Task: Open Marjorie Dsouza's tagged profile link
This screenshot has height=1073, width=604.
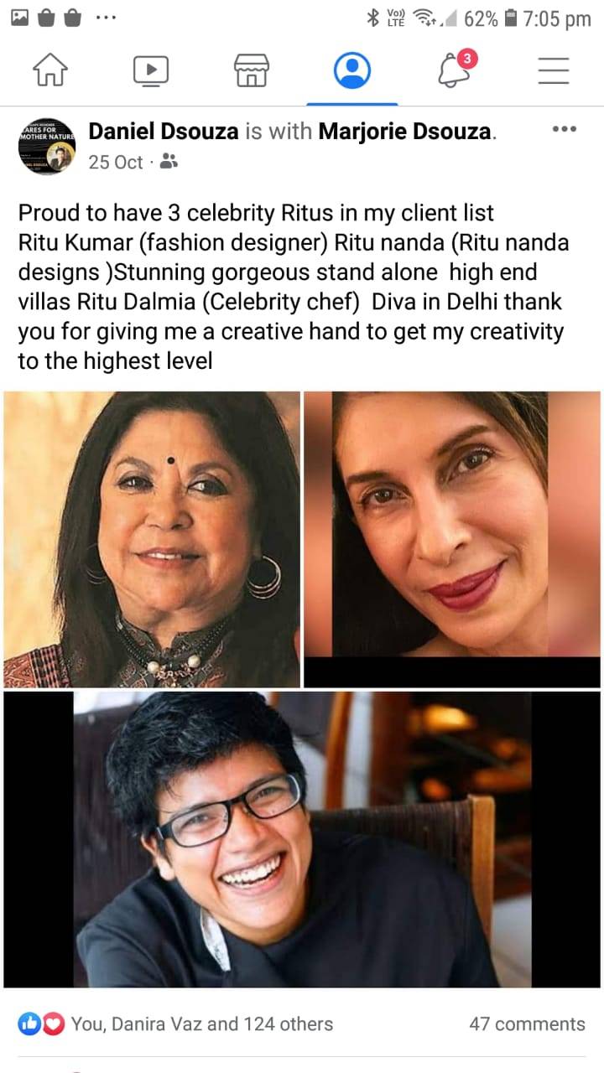Action: tap(406, 132)
